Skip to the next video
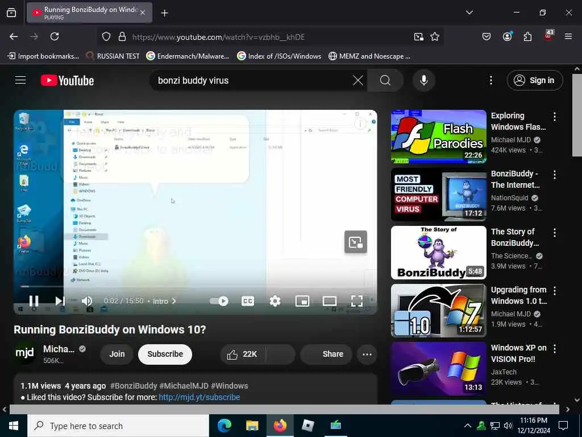Image resolution: width=582 pixels, height=437 pixels. (x=60, y=300)
